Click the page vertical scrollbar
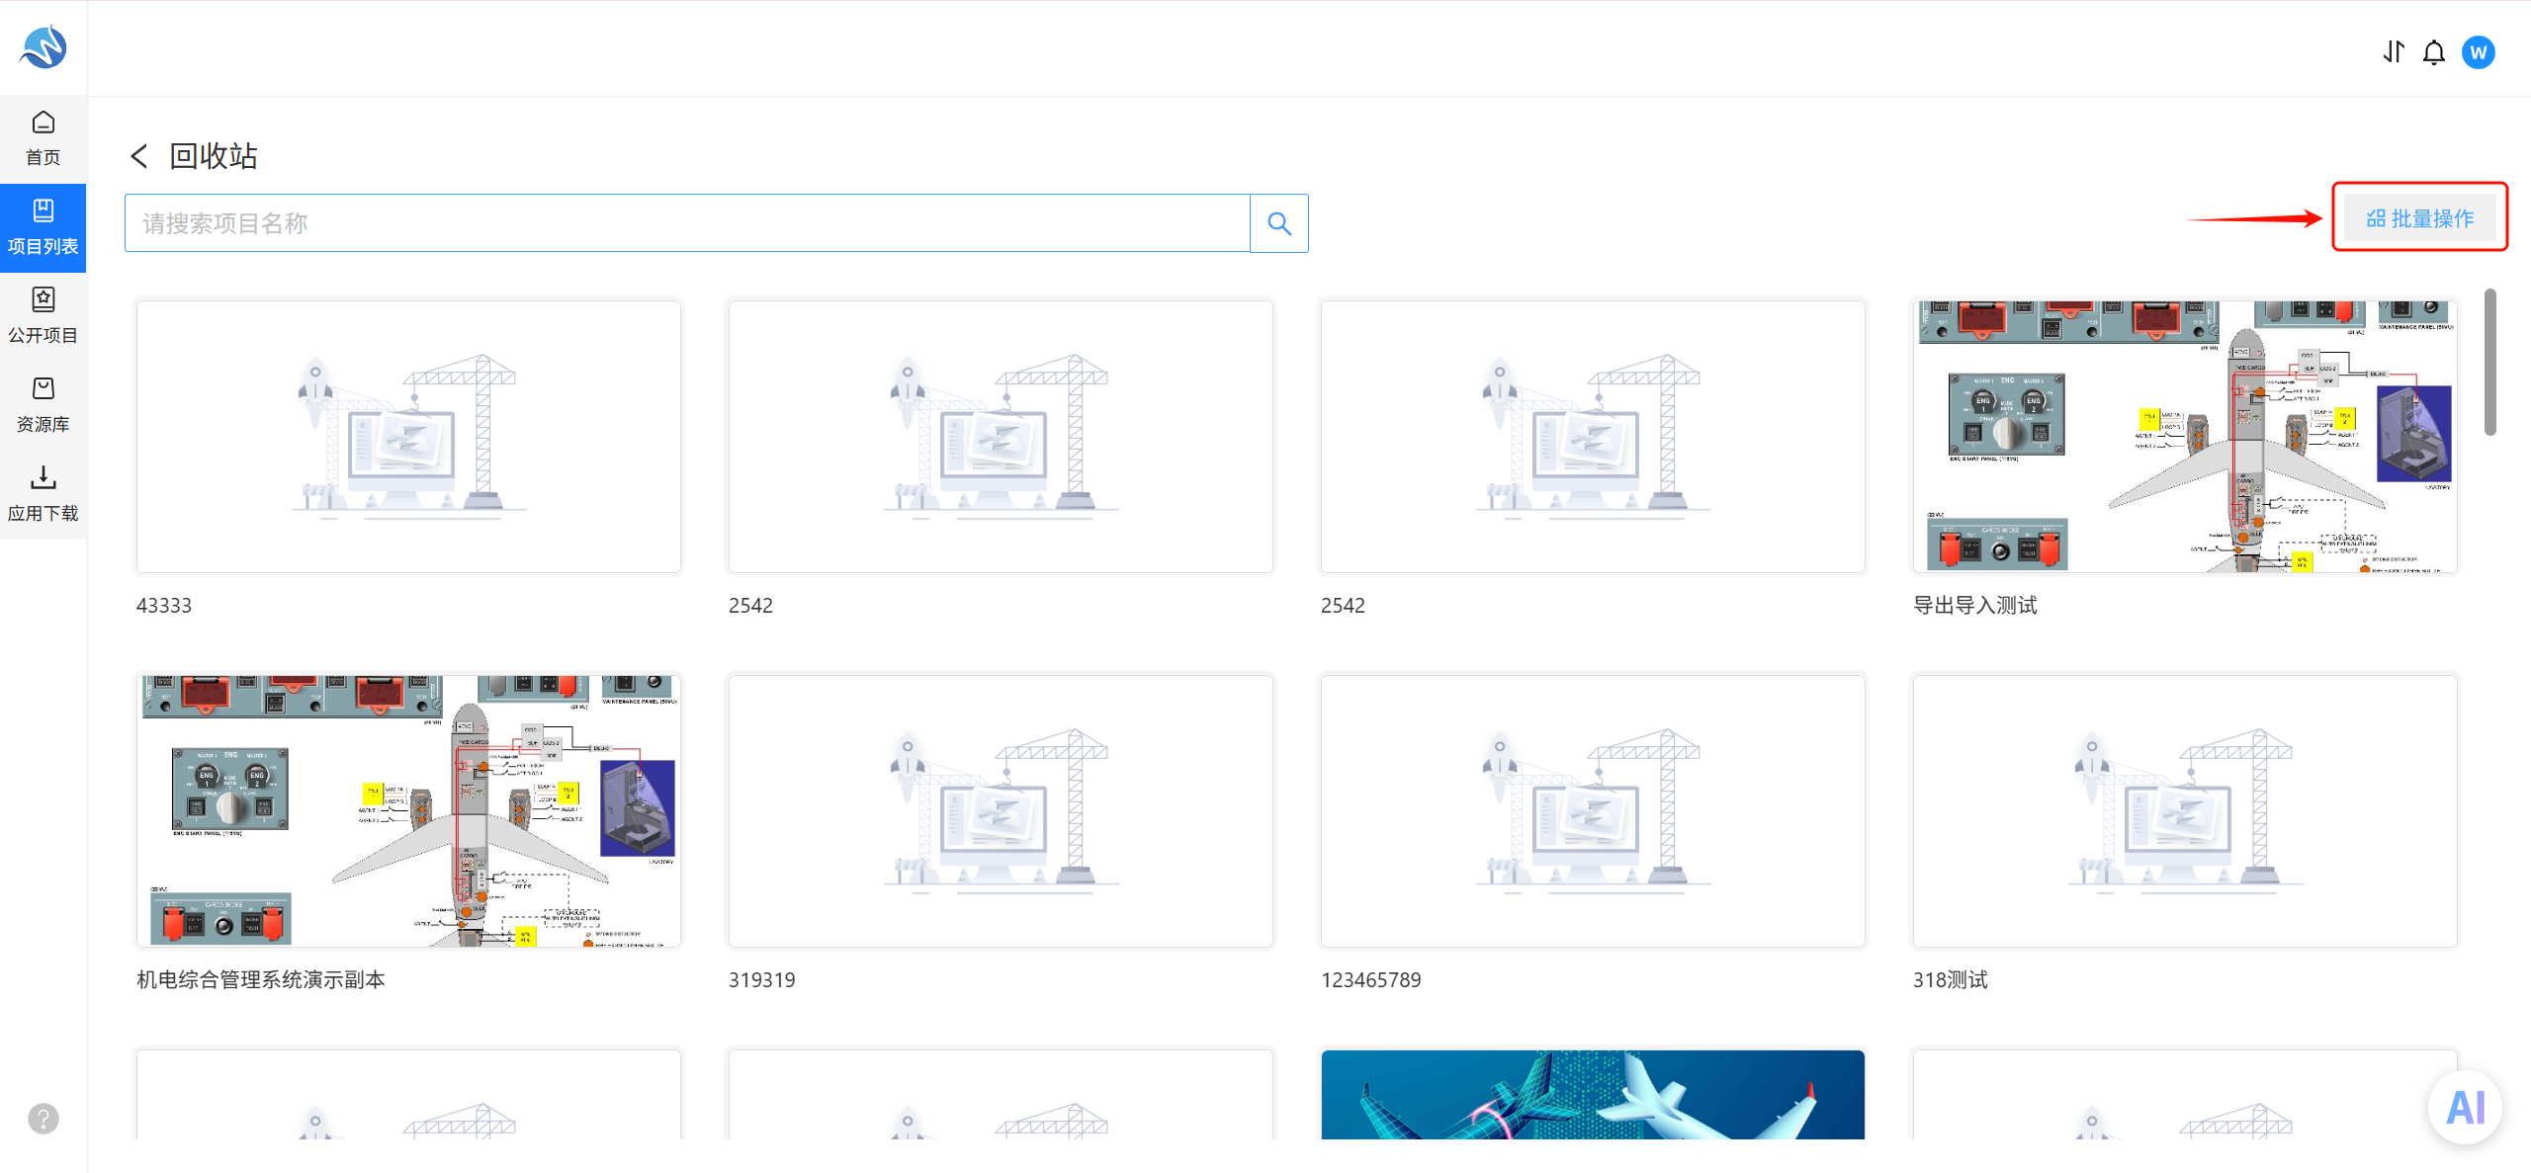Image resolution: width=2531 pixels, height=1173 pixels. [x=2489, y=362]
